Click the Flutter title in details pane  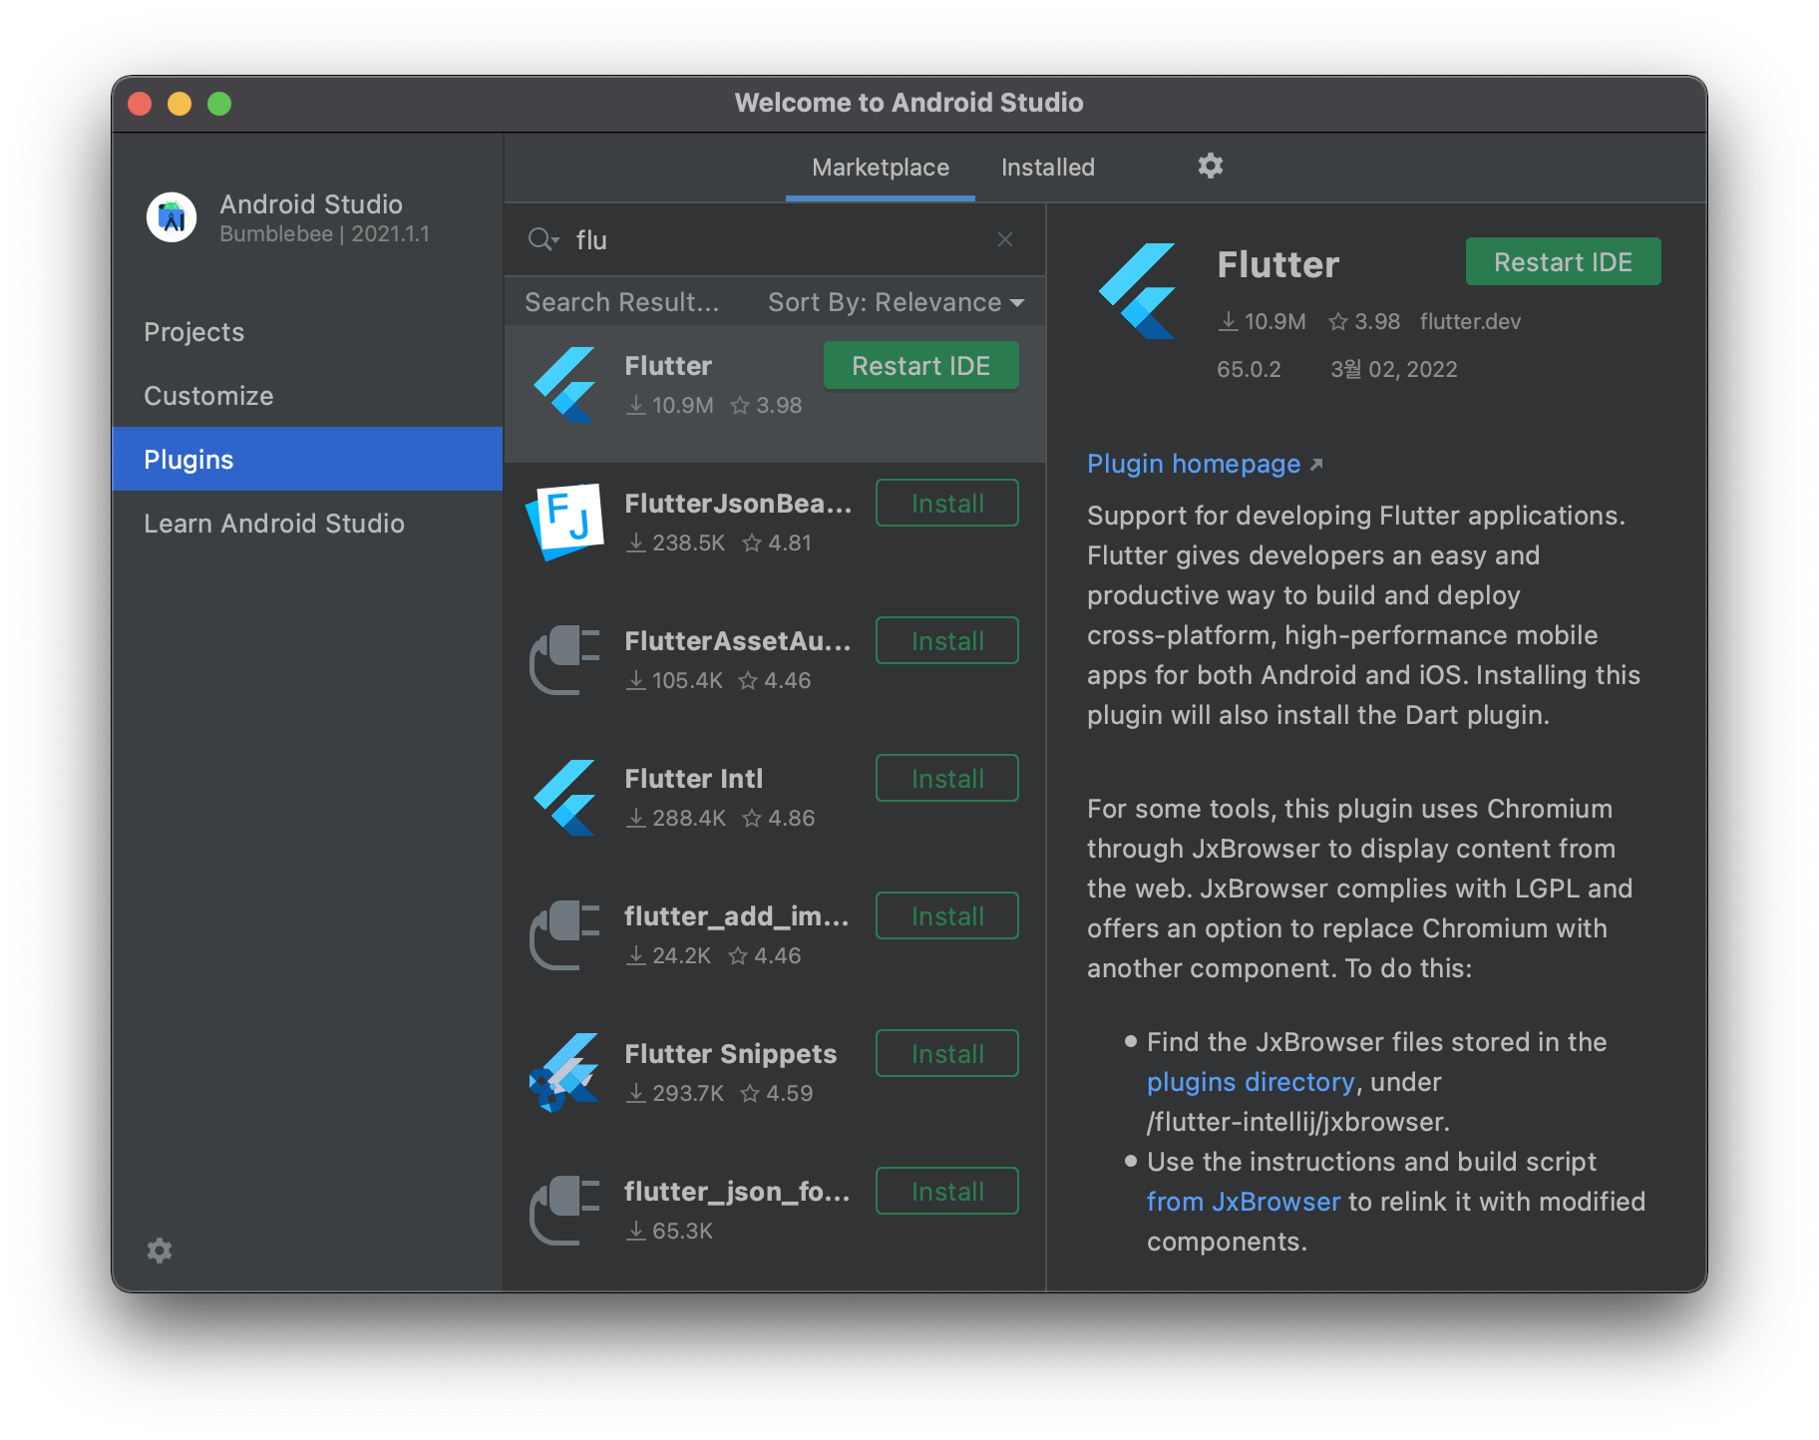(x=1277, y=264)
